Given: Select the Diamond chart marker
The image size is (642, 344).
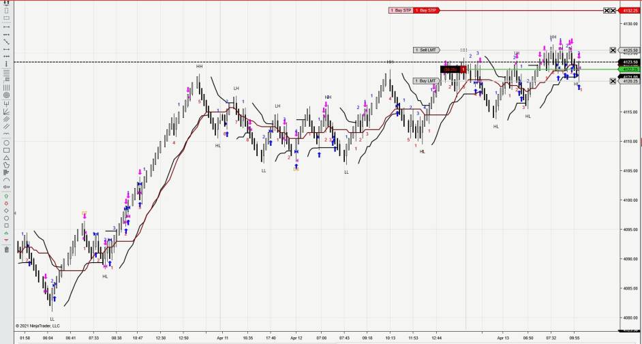Looking at the screenshot, I should 7,210.
